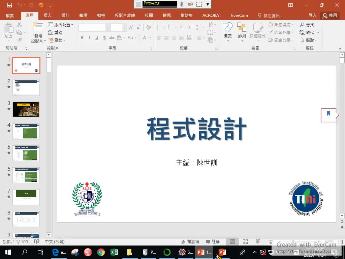Collapse the ribbon with chevron
Image resolution: width=345 pixels, height=259 pixels.
coord(340,49)
